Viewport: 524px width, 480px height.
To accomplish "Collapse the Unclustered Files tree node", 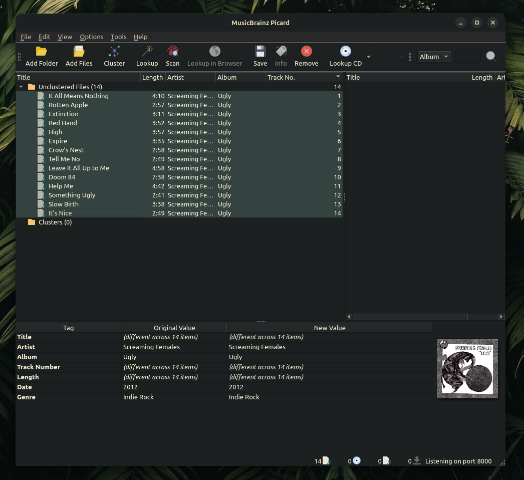I will click(21, 87).
